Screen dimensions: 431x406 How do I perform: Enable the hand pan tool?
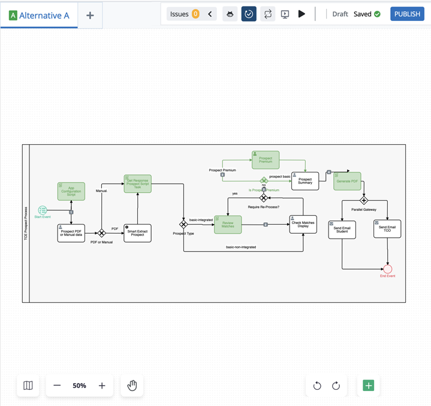click(132, 386)
